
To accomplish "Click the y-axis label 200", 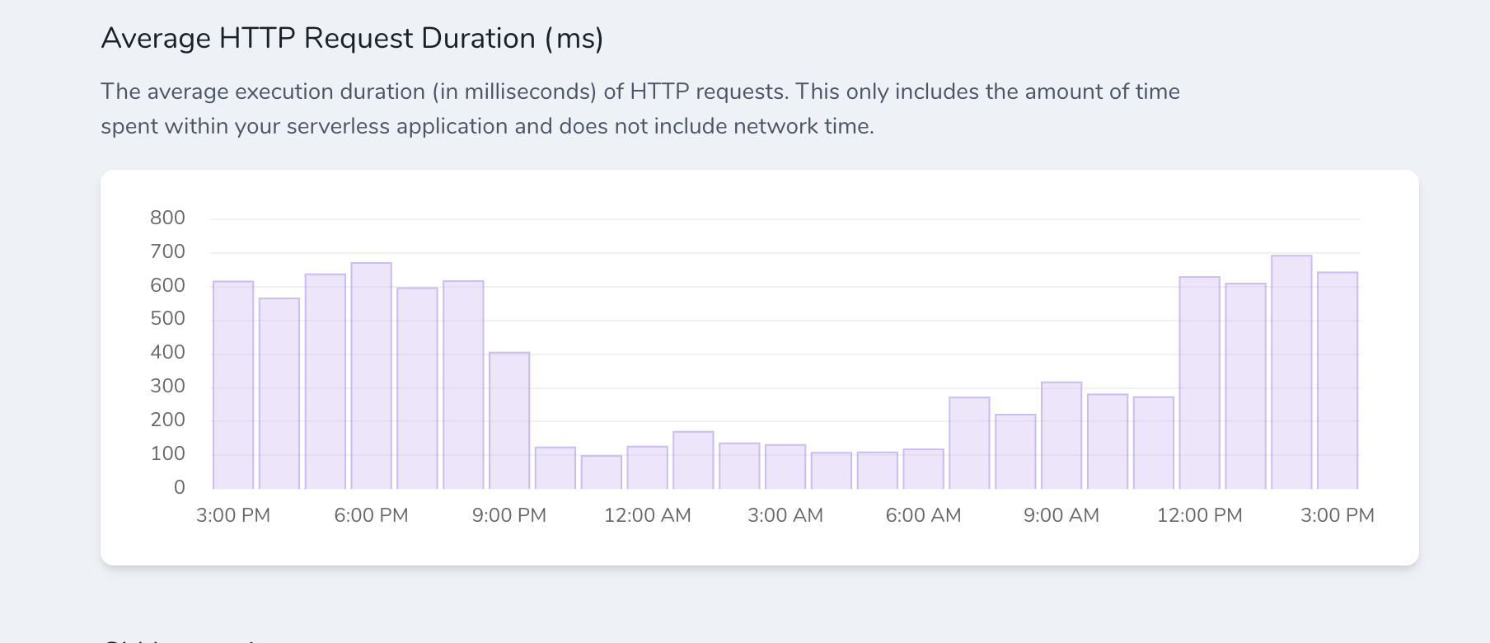I will (x=167, y=420).
